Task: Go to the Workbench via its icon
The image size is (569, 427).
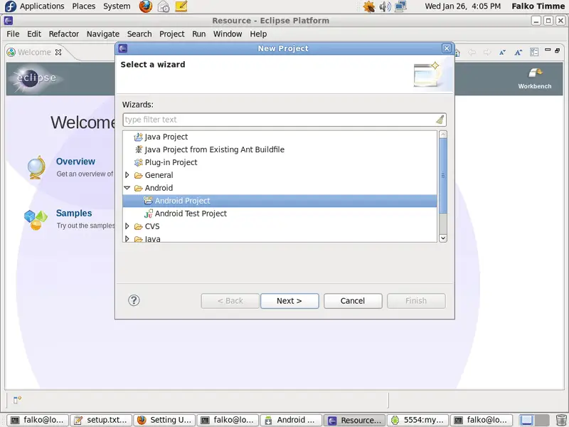Action: [x=535, y=73]
